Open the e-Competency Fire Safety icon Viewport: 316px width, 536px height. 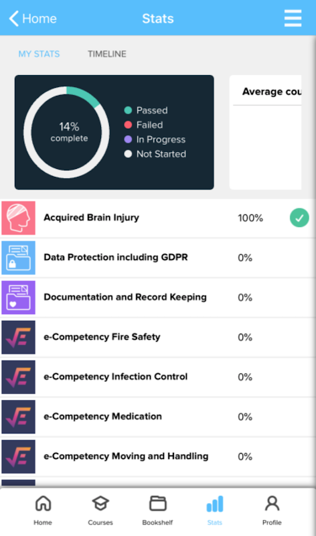(19, 338)
